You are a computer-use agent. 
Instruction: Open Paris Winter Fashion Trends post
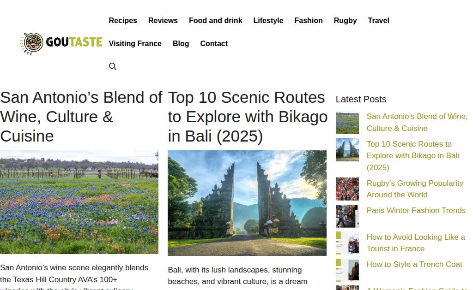click(x=416, y=210)
